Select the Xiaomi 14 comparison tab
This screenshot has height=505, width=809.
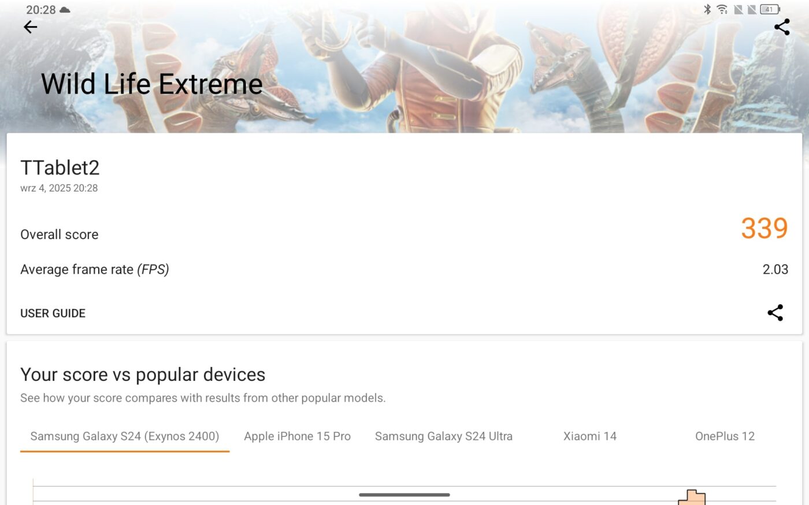(x=590, y=437)
